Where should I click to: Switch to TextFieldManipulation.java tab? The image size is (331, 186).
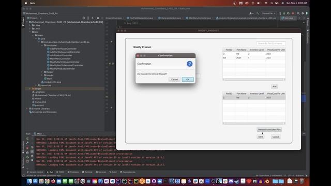(140, 18)
